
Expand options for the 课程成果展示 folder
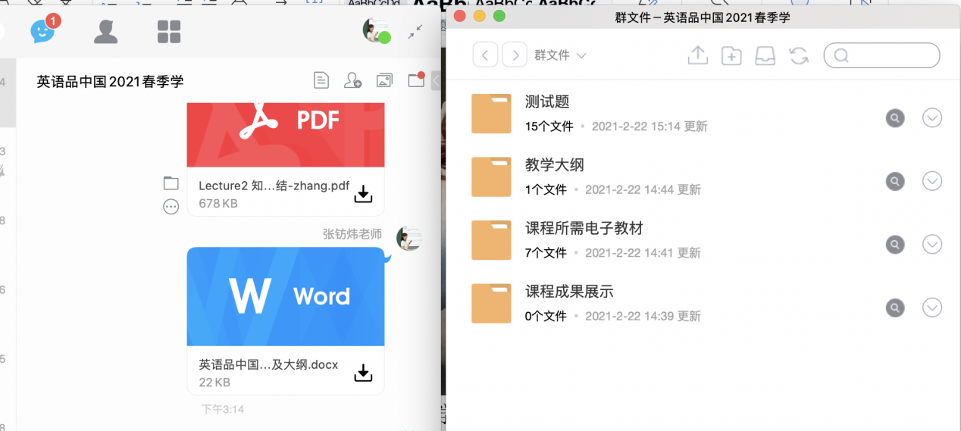pyautogui.click(x=932, y=308)
